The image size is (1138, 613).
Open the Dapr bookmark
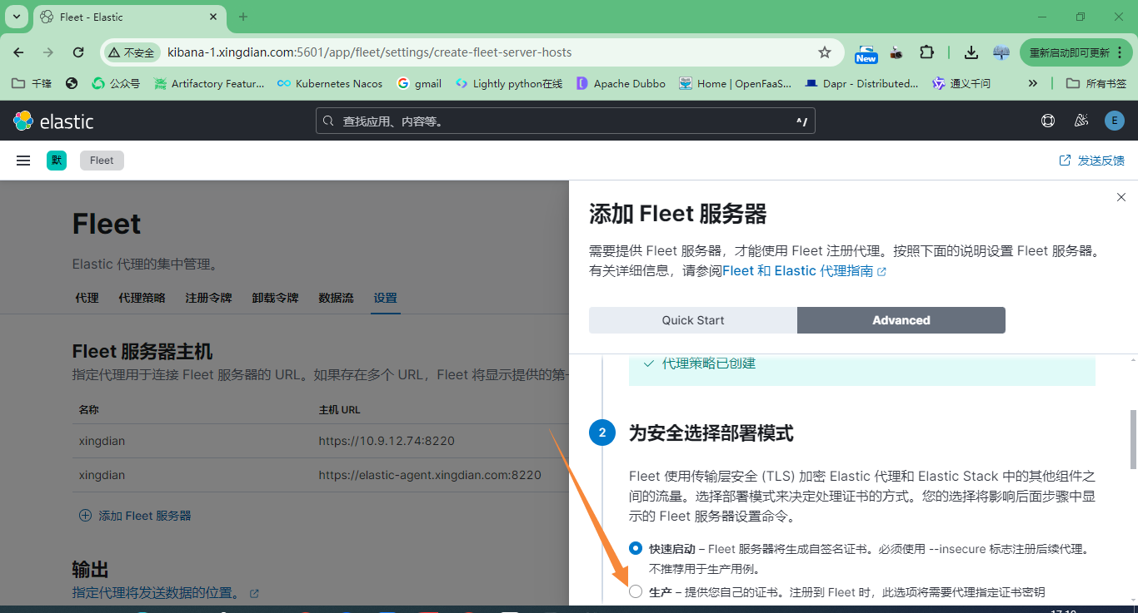coord(861,83)
